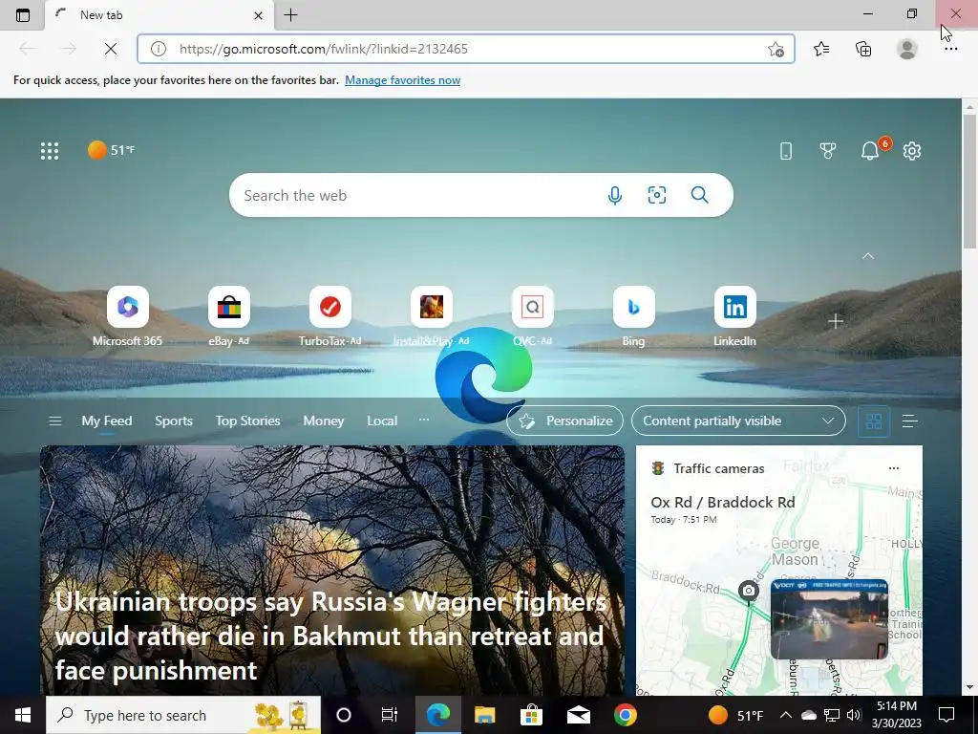978x734 pixels.
Task: Switch feed to grid view
Action: pos(874,421)
